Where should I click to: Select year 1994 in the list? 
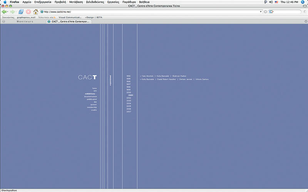[129, 76]
